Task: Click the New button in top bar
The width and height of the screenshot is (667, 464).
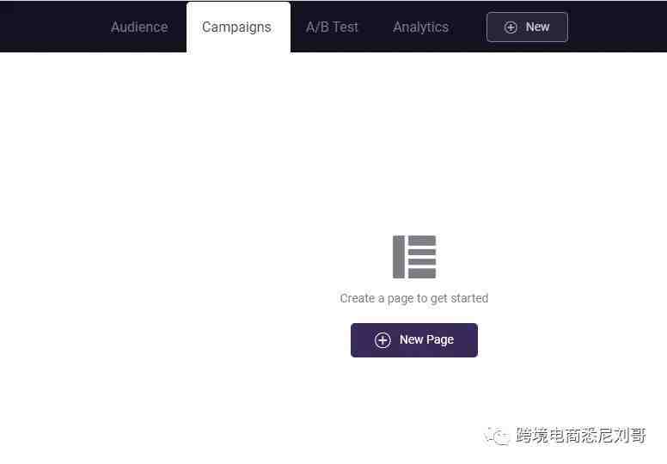Action: tap(527, 27)
